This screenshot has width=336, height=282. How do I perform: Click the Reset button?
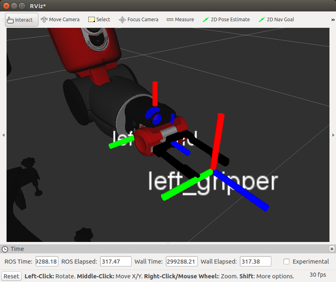[x=11, y=276]
